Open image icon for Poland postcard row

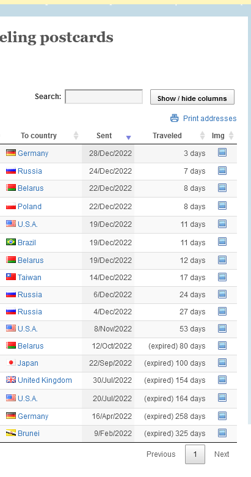(x=222, y=205)
